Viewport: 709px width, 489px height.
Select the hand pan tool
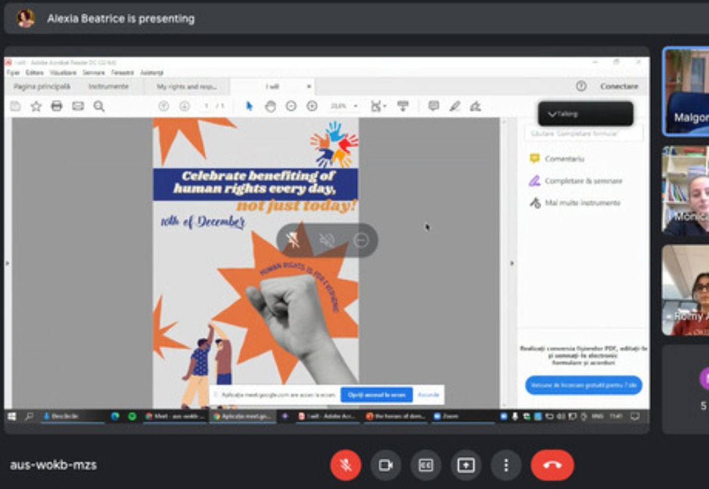pos(270,106)
